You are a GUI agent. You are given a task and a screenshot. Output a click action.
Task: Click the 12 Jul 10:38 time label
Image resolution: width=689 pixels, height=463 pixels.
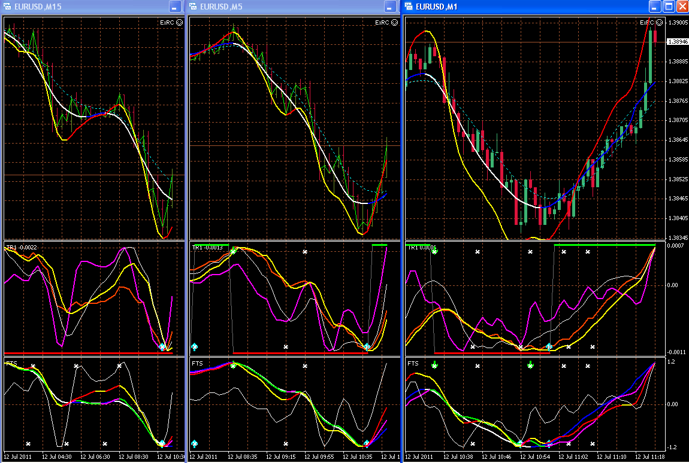[x=458, y=457]
